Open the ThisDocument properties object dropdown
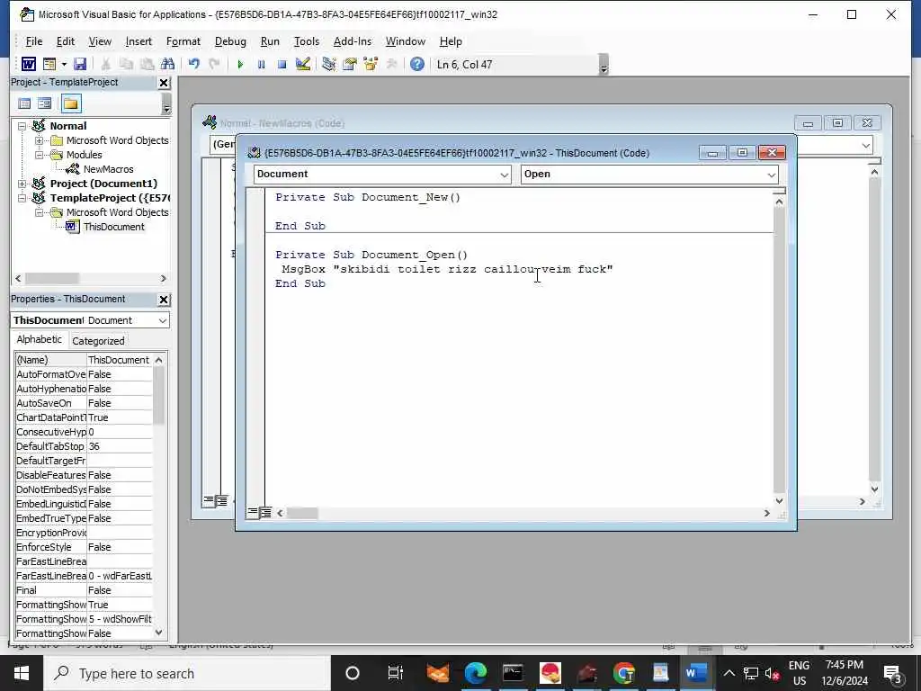Viewport: 921px width, 691px height. point(162,320)
